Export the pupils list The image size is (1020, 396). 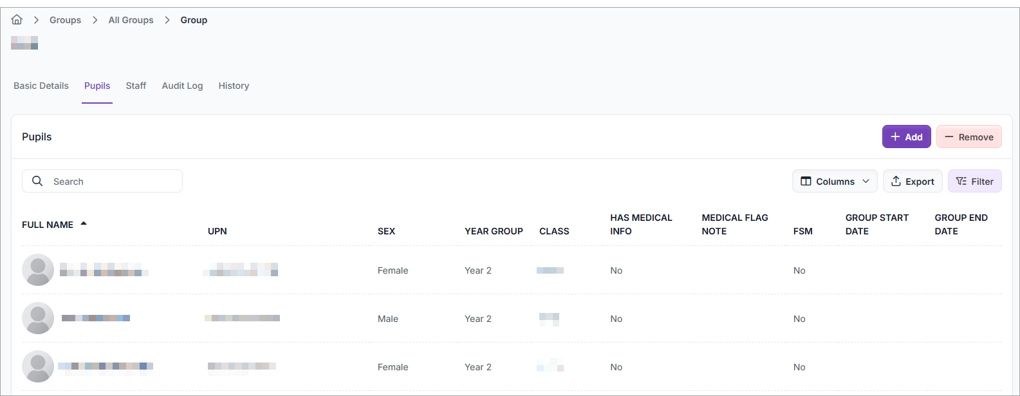point(912,182)
